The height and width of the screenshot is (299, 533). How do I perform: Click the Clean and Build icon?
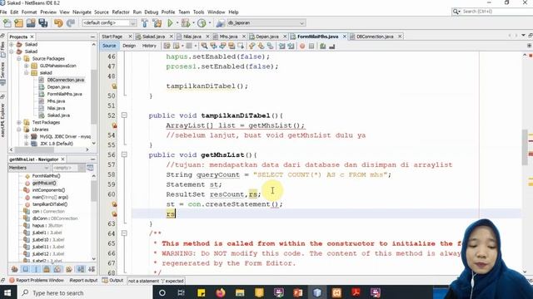pyautogui.click(x=157, y=22)
